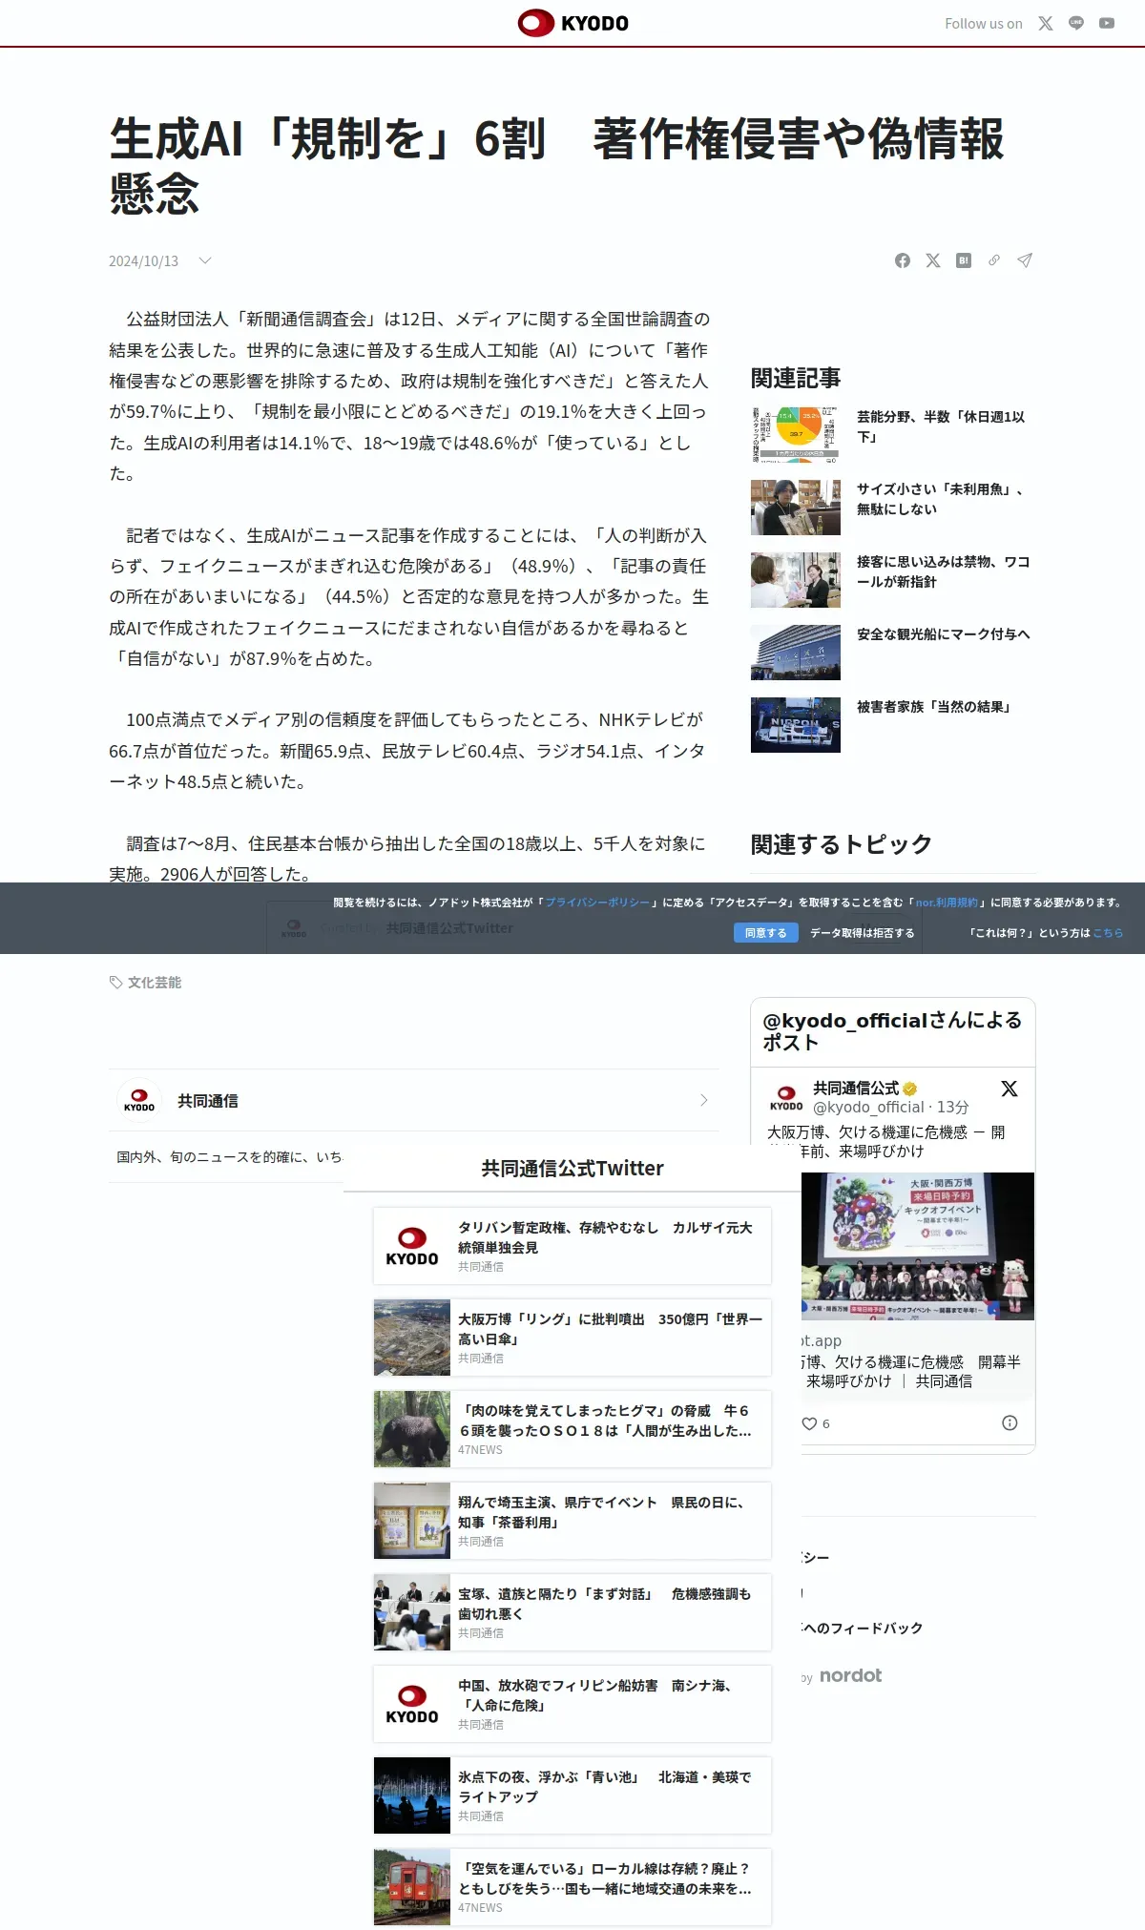The width and height of the screenshot is (1145, 1930).
Task: Open the building thumbnail for 安全な観光船 article
Action: pos(796,653)
